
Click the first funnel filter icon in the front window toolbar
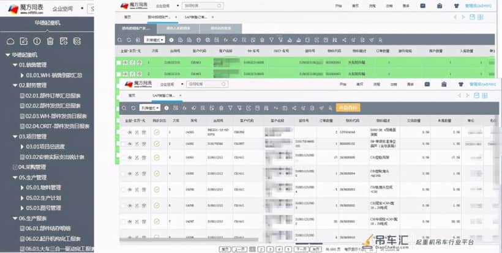click(x=230, y=108)
